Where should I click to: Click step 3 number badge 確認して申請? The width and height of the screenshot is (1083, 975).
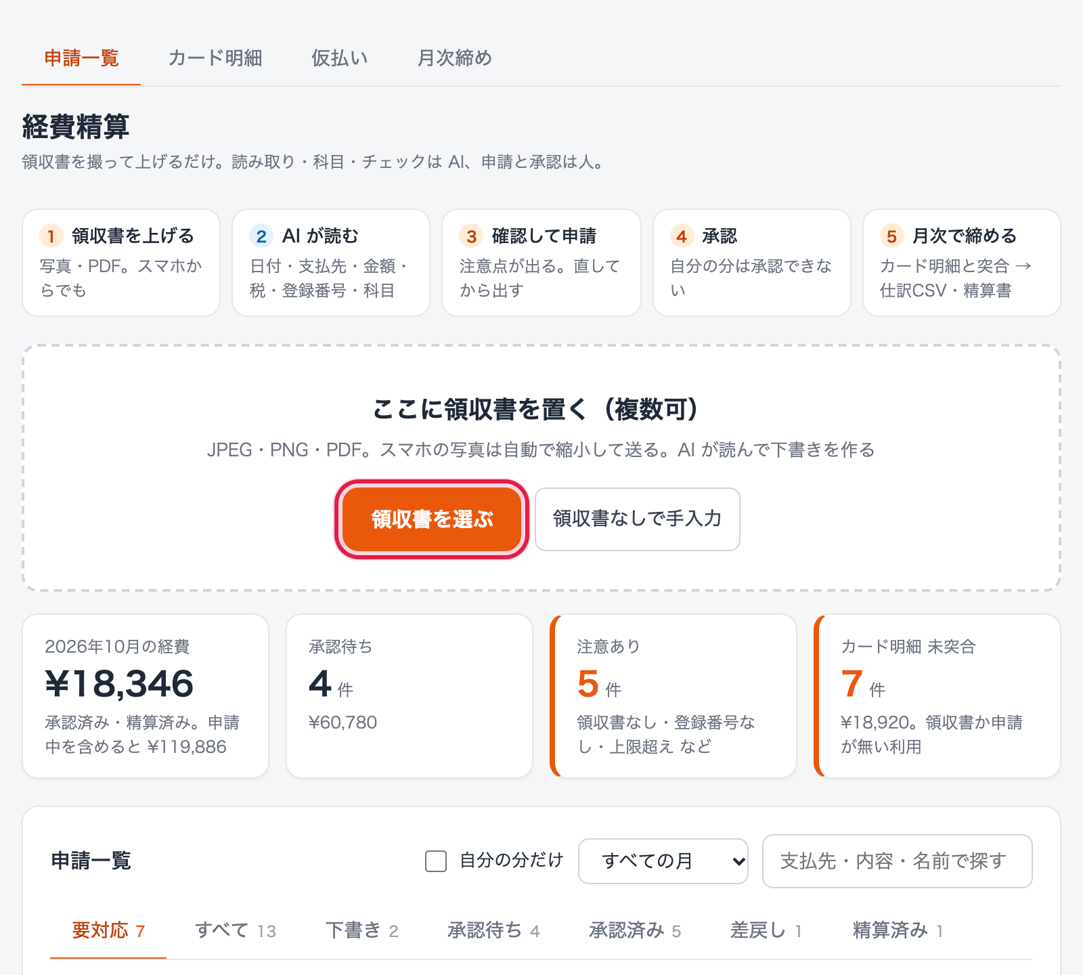coord(471,236)
